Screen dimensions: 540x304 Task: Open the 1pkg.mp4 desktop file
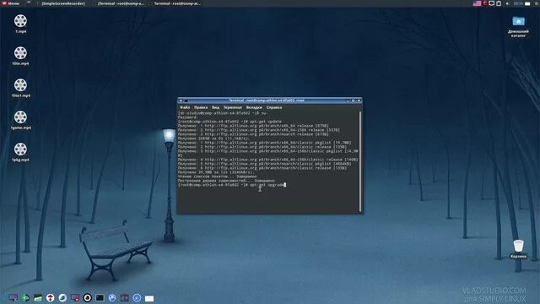point(20,152)
